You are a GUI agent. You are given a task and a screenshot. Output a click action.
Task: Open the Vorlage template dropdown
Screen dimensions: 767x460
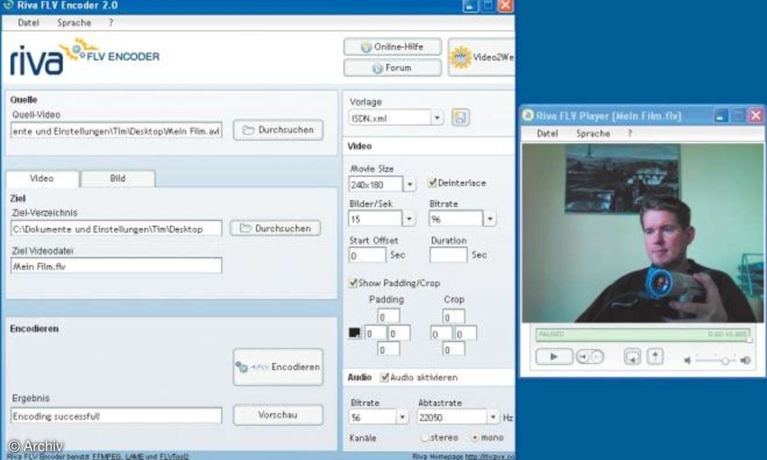click(x=437, y=118)
